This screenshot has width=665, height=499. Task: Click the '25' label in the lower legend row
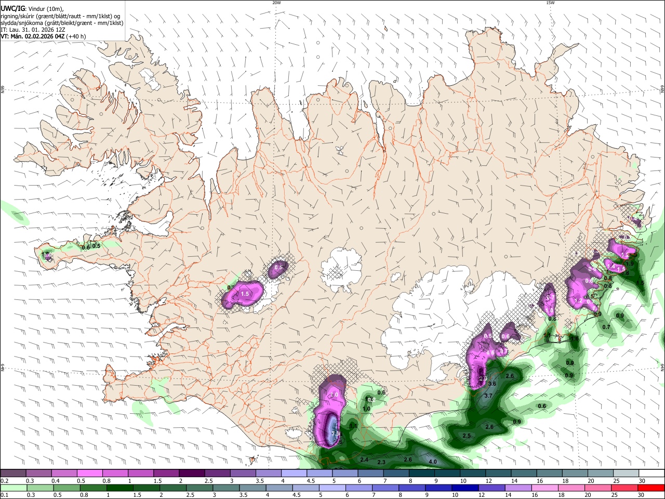tap(614, 495)
